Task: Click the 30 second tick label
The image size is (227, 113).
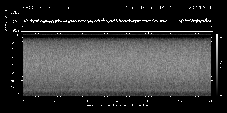Action: 117,101
